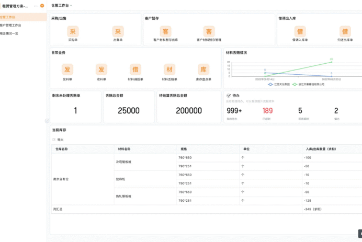Click the 导出 export button
362x242 pixels.
[58, 140]
